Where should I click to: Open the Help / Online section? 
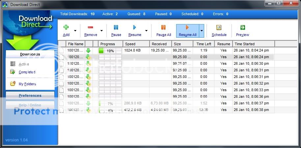(30, 105)
